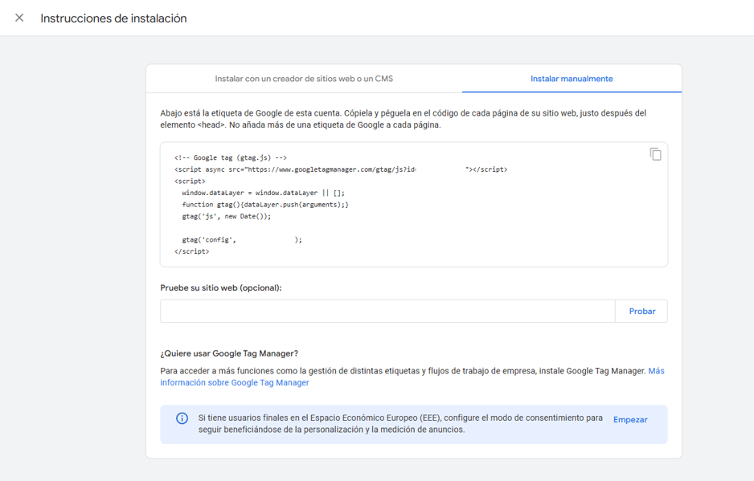Screen dimensions: 754x481
Task: Click the Pruebe su sitio web (opcional) label
Action: pyautogui.click(x=221, y=287)
